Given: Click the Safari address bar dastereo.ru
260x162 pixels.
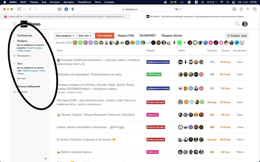Looking at the screenshot, I should point(130,9).
